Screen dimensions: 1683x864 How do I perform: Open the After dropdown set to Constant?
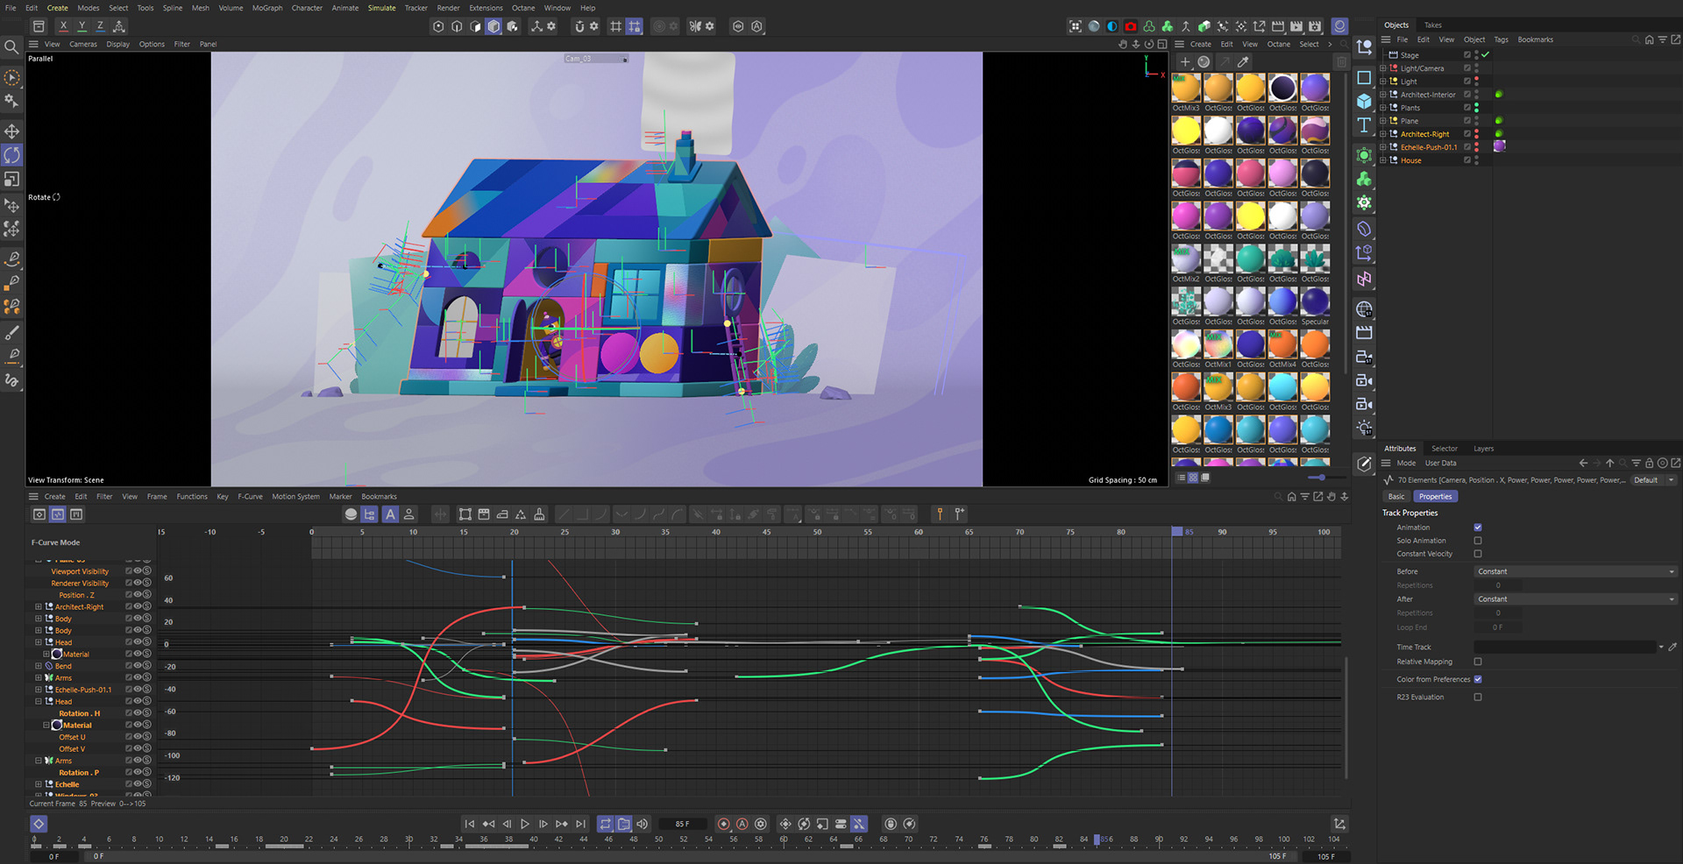pos(1575,599)
